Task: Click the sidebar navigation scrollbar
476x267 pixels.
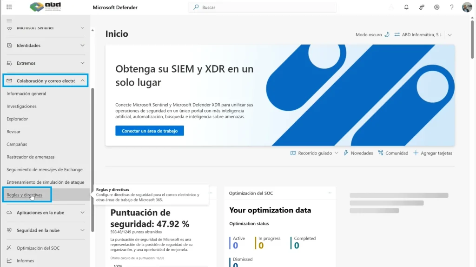Action: click(93, 160)
